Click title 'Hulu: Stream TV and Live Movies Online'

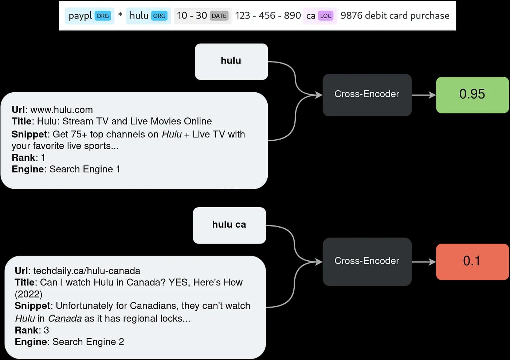124,121
